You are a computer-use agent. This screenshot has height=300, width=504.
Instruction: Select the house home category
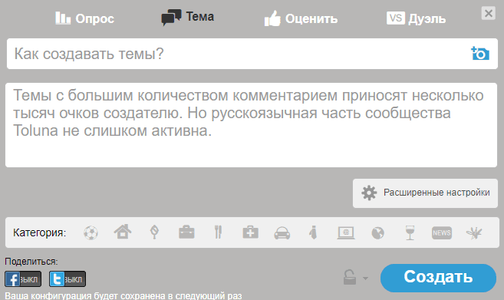click(123, 232)
